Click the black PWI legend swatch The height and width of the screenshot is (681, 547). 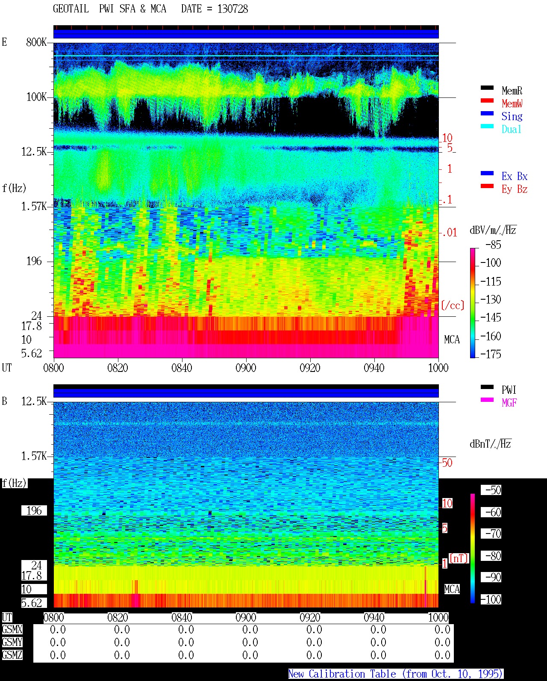coord(487,387)
